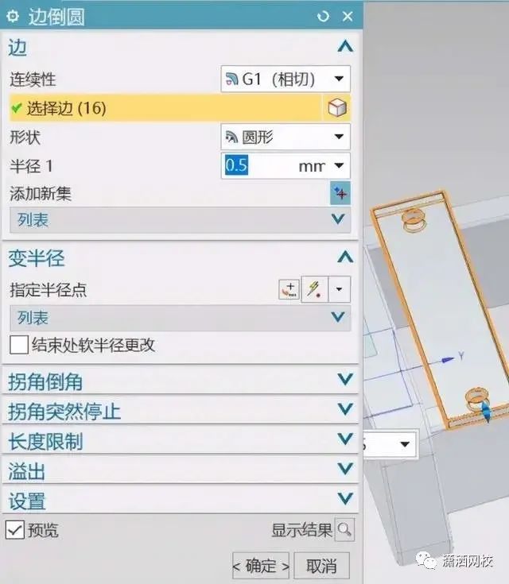Expand the 长度限制 section
509x584 pixels.
[x=180, y=440]
